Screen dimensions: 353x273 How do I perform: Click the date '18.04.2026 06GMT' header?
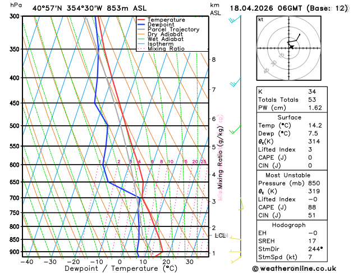tap(266, 8)
